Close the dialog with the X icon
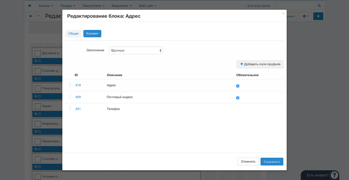The image size is (349, 180). coord(283,14)
